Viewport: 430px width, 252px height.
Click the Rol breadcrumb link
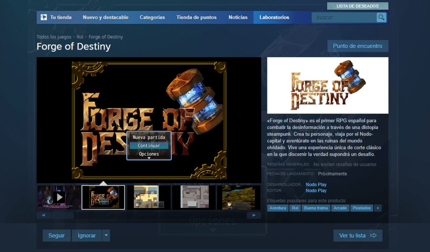(80, 37)
